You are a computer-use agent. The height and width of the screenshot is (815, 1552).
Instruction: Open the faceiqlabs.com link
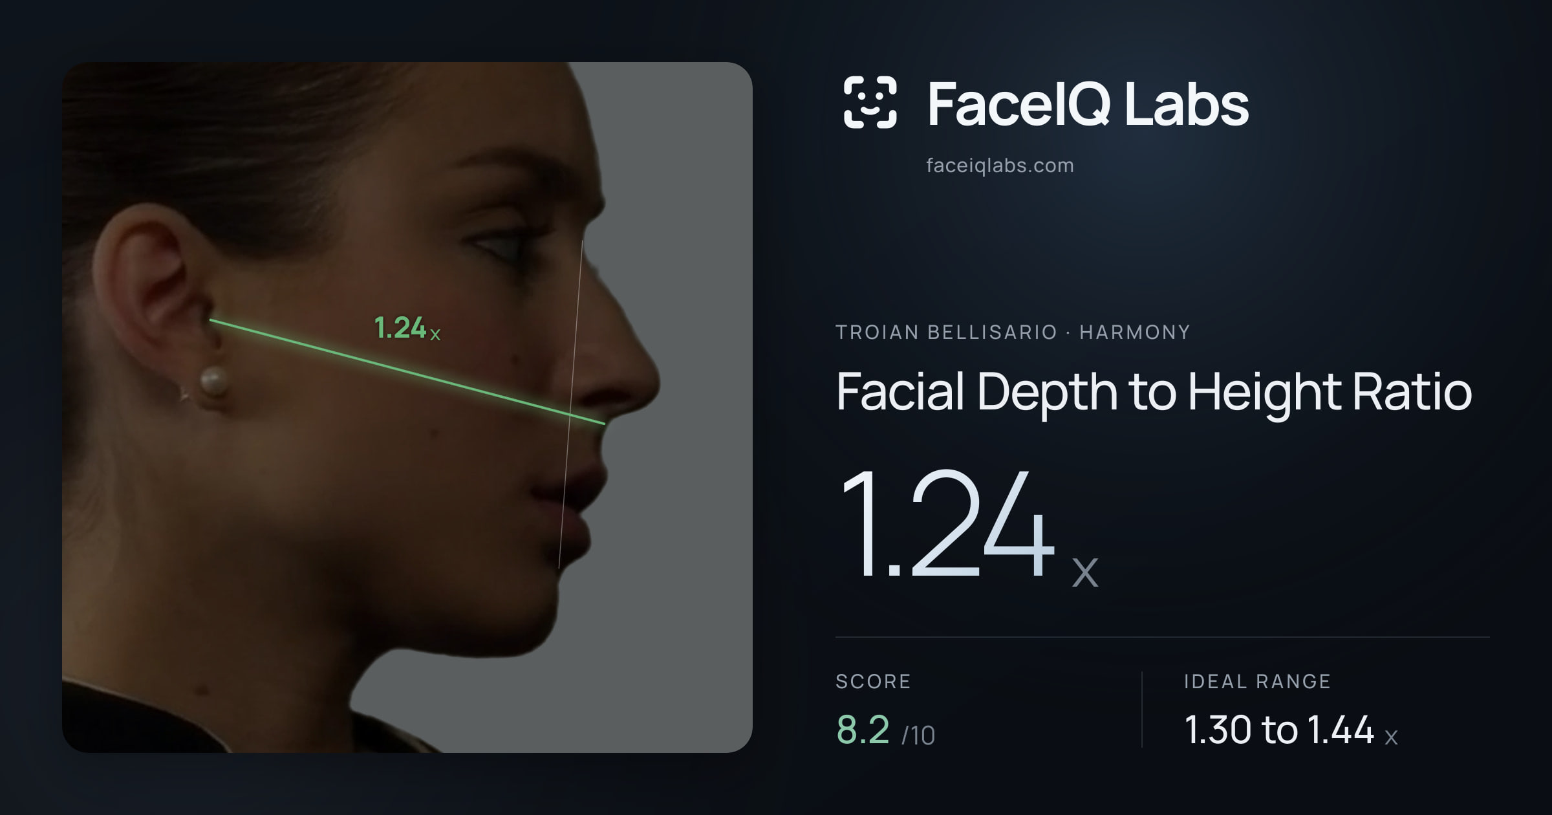1000,166
